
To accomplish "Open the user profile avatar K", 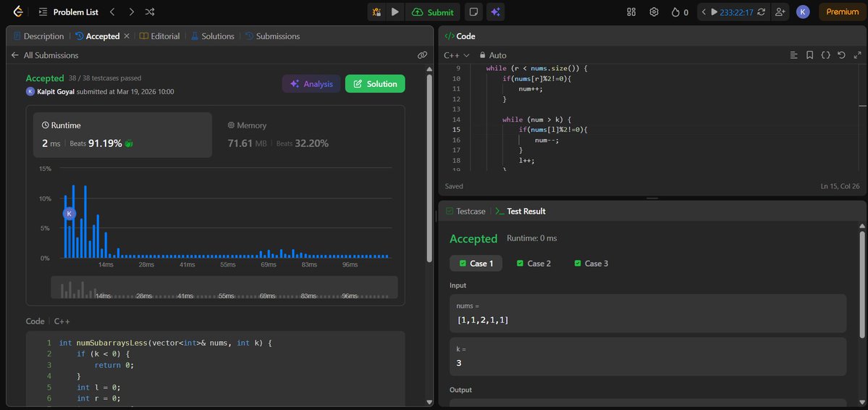I will pyautogui.click(x=803, y=12).
